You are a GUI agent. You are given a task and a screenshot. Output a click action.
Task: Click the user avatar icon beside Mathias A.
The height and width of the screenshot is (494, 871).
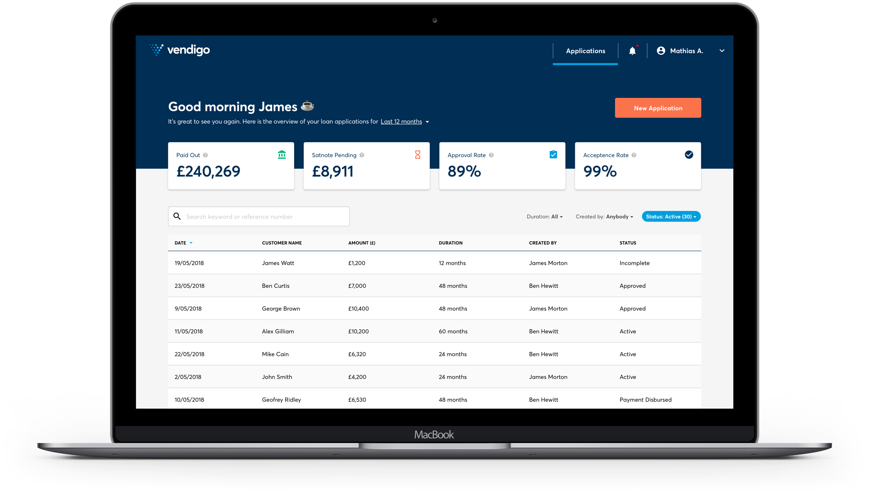click(661, 51)
